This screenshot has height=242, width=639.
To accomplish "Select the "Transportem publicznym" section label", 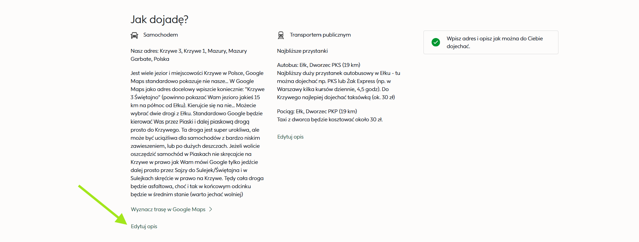I will pyautogui.click(x=320, y=35).
